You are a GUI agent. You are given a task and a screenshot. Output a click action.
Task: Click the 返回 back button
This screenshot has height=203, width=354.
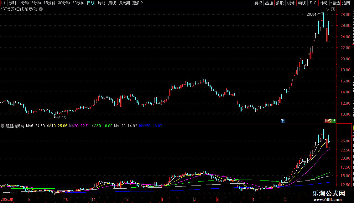coord(346,3)
